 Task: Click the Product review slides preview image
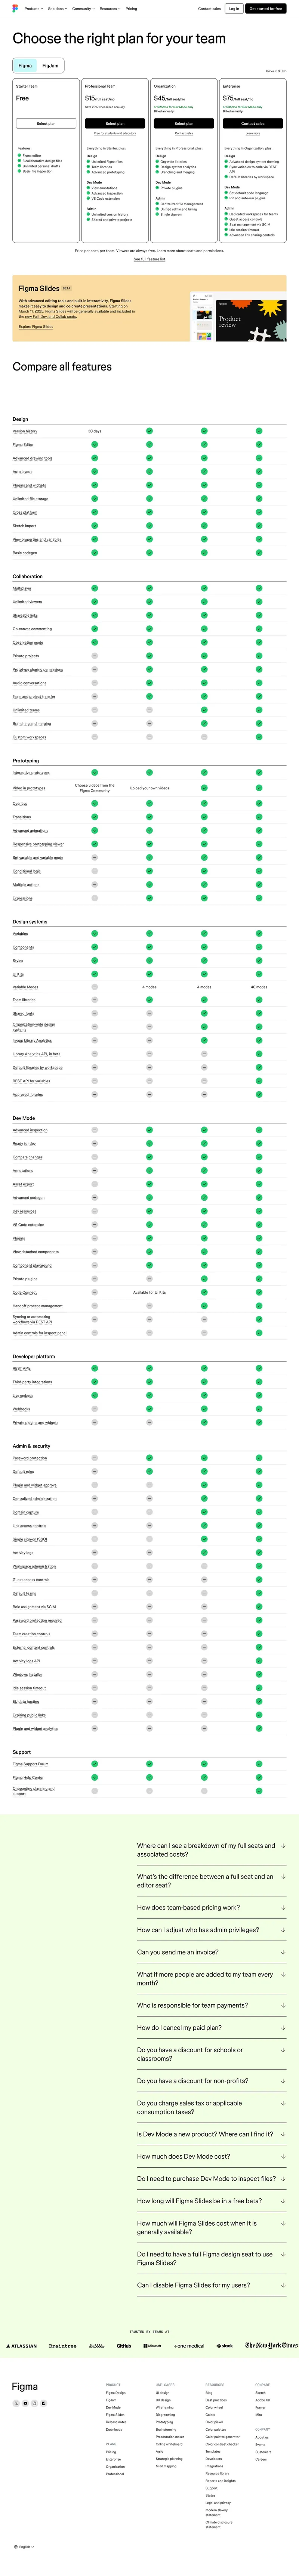tap(239, 317)
